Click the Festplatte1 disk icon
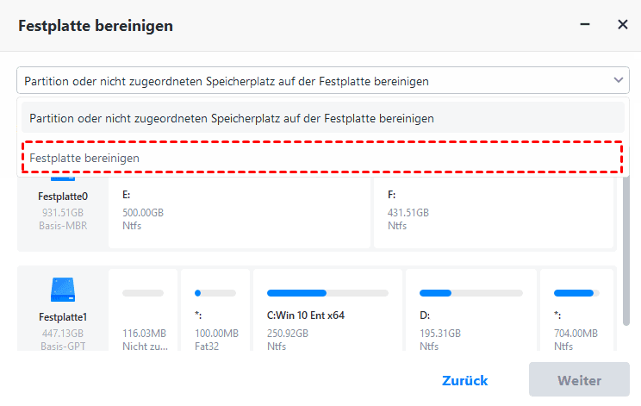 (63, 289)
